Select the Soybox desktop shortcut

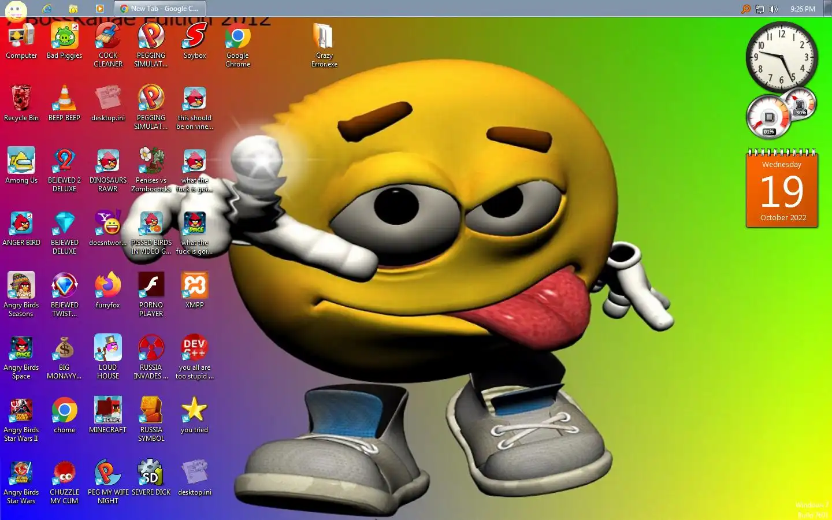(195, 42)
